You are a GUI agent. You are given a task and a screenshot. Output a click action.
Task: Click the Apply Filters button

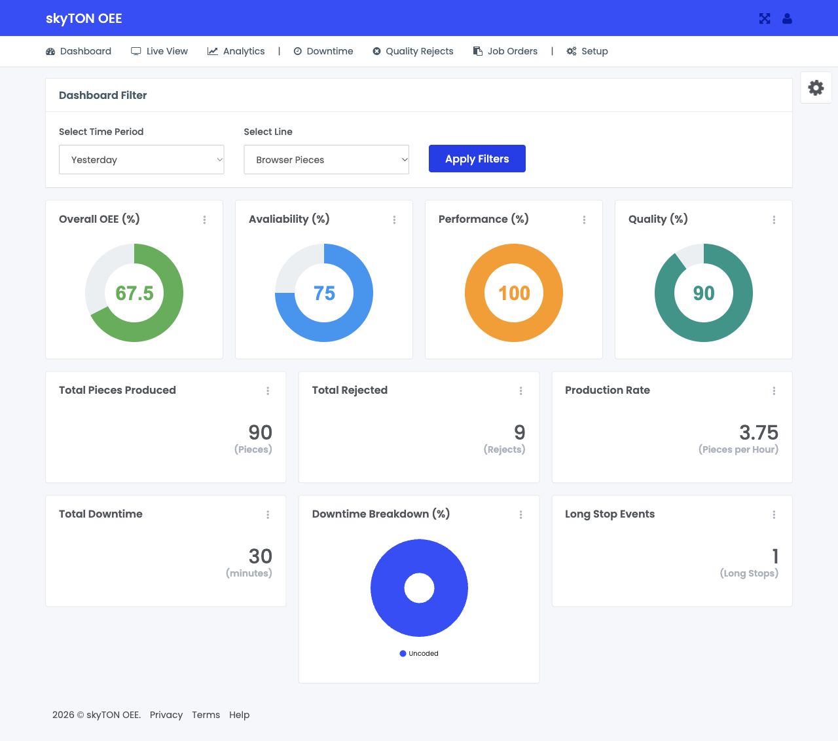477,159
